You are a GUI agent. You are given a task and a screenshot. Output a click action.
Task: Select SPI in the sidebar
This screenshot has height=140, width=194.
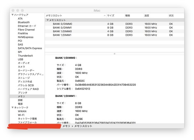point(20,52)
